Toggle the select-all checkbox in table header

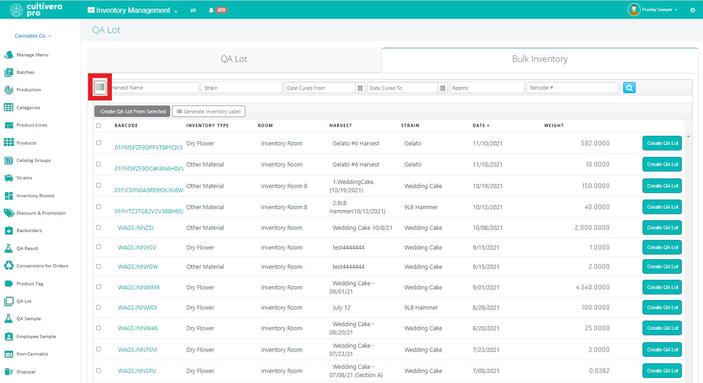pos(99,126)
